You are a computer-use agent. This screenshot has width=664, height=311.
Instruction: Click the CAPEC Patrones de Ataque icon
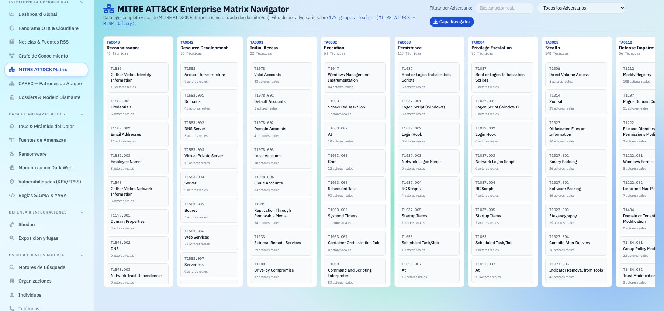click(12, 84)
